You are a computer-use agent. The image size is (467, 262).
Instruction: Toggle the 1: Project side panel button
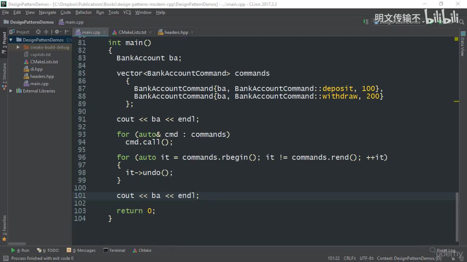click(4, 43)
